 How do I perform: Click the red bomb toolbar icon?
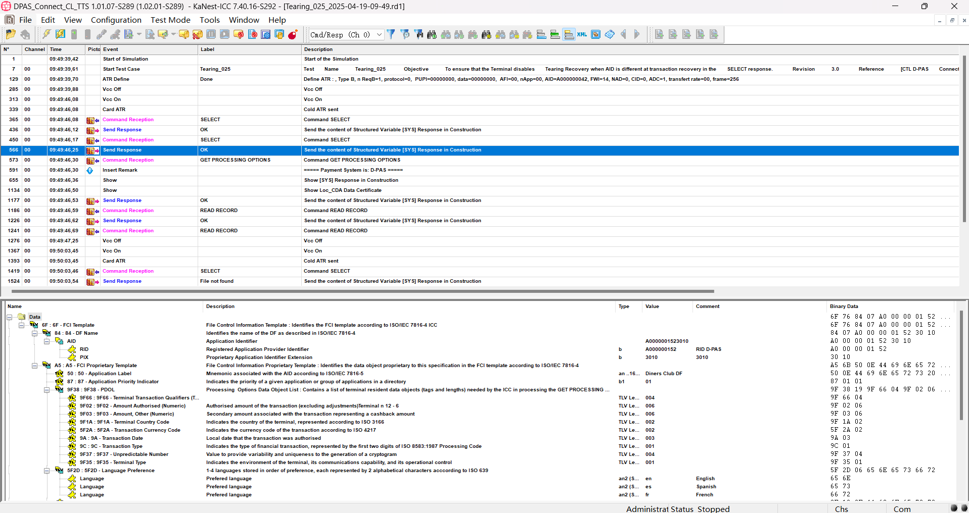click(x=293, y=34)
